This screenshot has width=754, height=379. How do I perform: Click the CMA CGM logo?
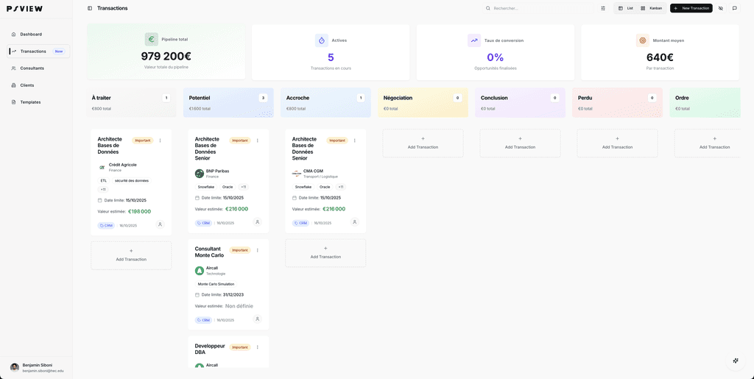coord(296,174)
